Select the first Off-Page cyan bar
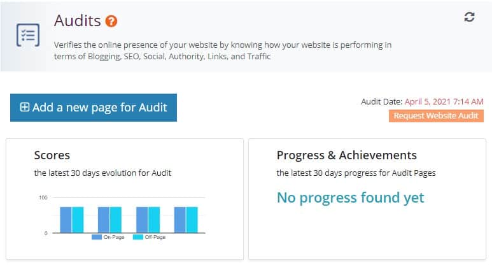The image size is (492, 265). (x=78, y=220)
